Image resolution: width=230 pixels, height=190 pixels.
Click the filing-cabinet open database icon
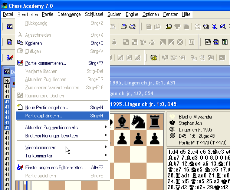point(169,27)
